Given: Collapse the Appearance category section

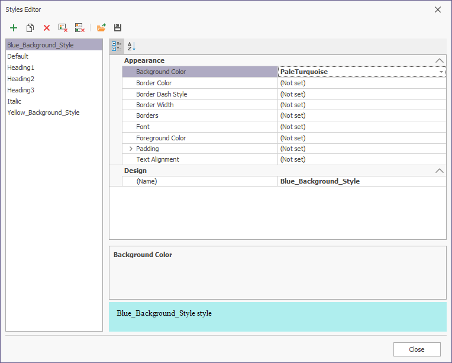Looking at the screenshot, I should 439,60.
